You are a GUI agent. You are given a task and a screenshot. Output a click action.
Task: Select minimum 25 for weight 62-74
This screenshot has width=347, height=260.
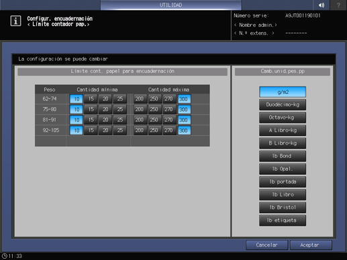(120, 99)
